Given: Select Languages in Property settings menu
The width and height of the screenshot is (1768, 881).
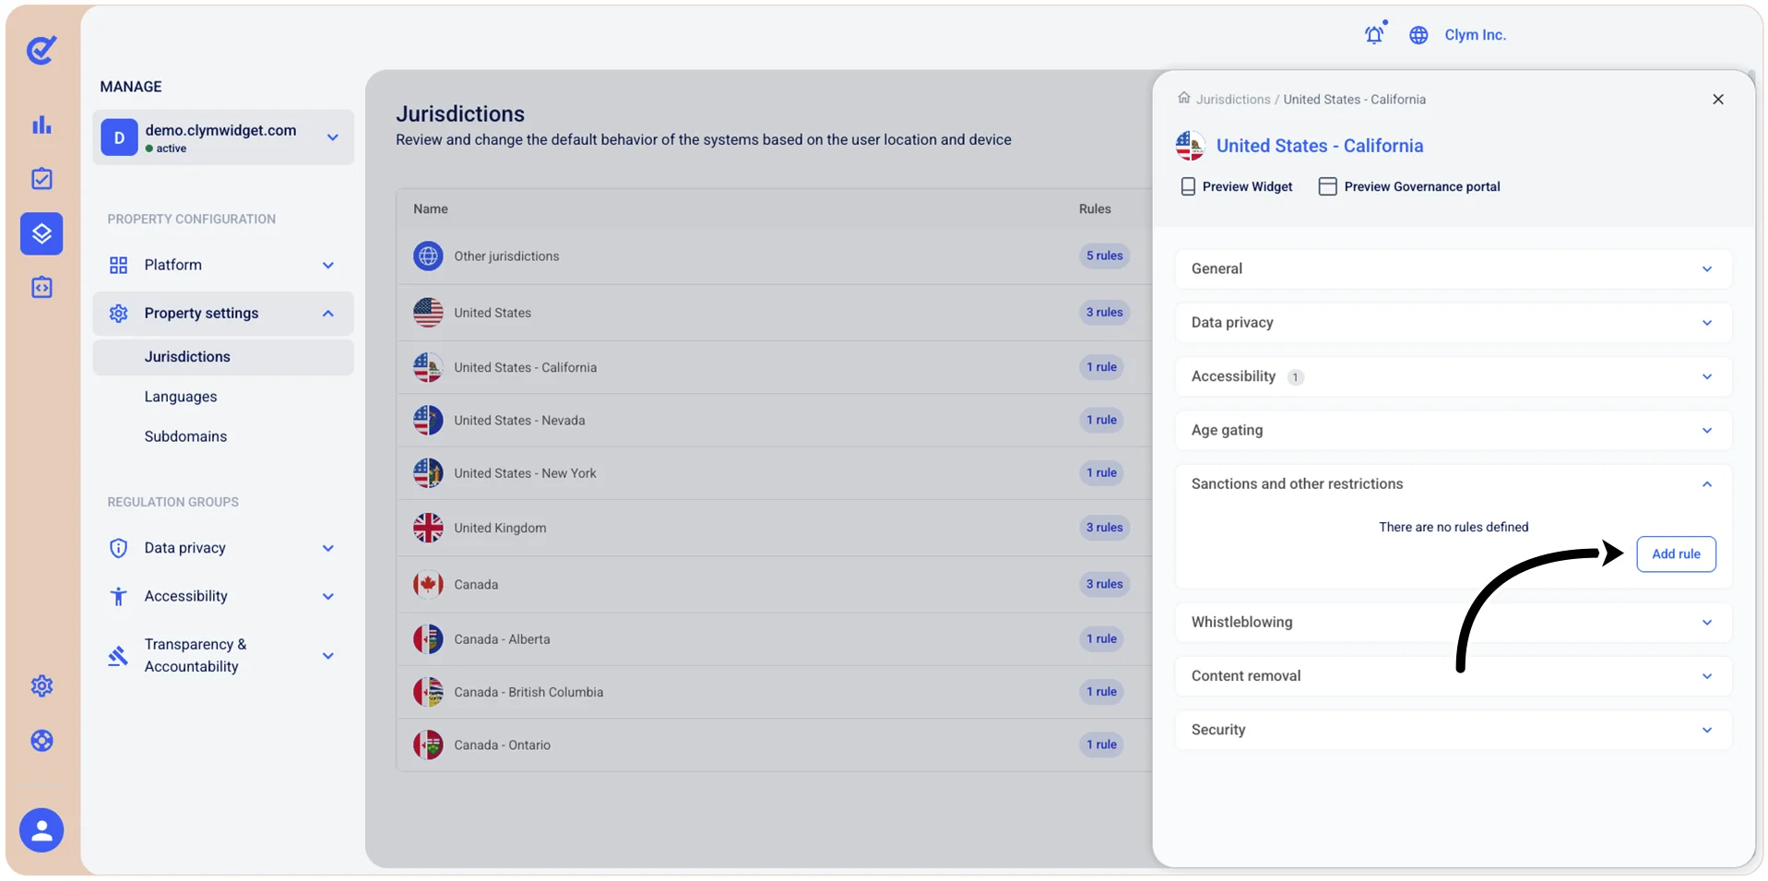Looking at the screenshot, I should point(181,397).
